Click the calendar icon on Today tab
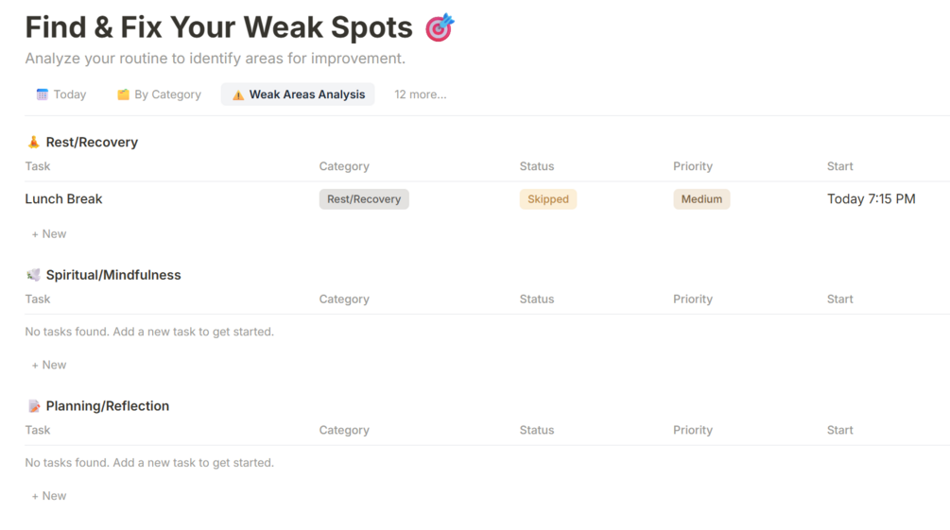This screenshot has height=530, width=950. pos(43,94)
